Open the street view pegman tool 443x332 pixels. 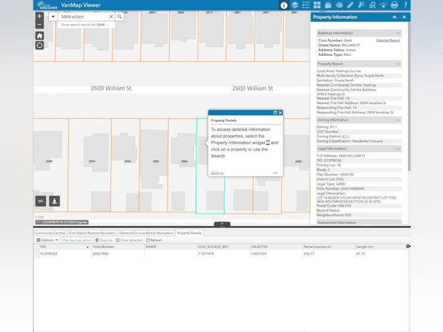pos(55,201)
